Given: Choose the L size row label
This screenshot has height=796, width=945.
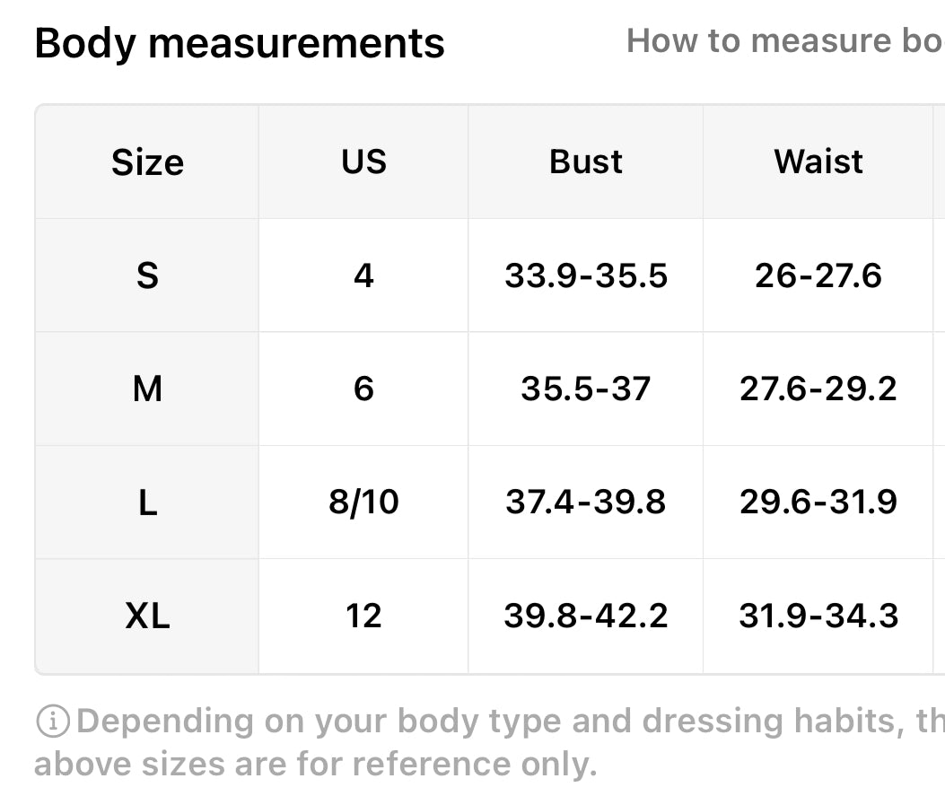Looking at the screenshot, I should pyautogui.click(x=148, y=502).
